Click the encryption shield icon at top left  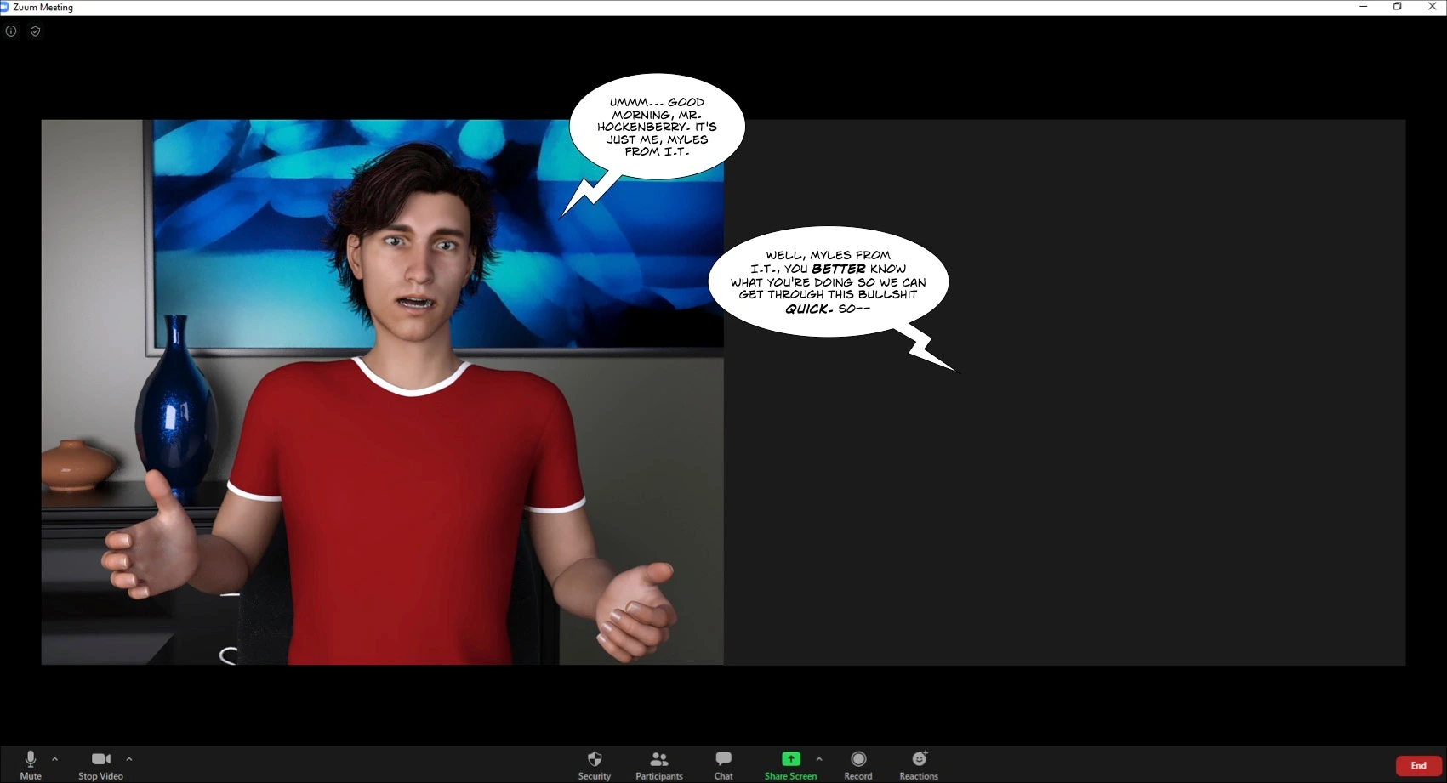pyautogui.click(x=35, y=31)
